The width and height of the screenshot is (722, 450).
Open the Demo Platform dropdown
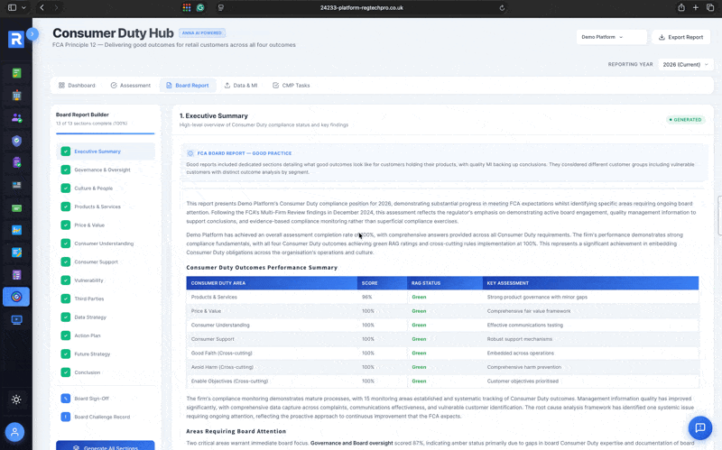tap(611, 37)
